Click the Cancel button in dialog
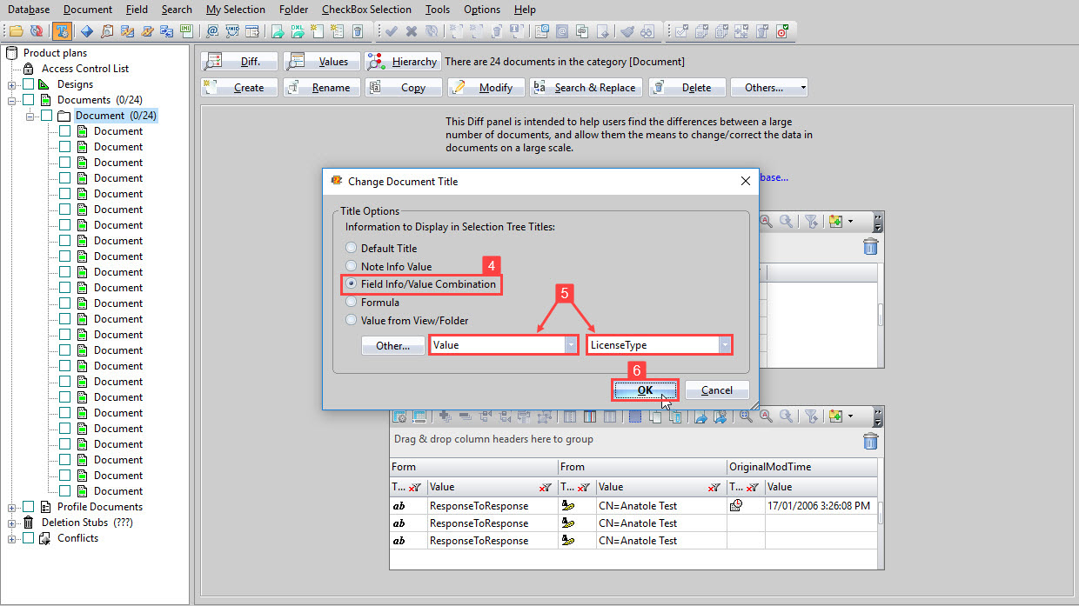 (x=717, y=390)
